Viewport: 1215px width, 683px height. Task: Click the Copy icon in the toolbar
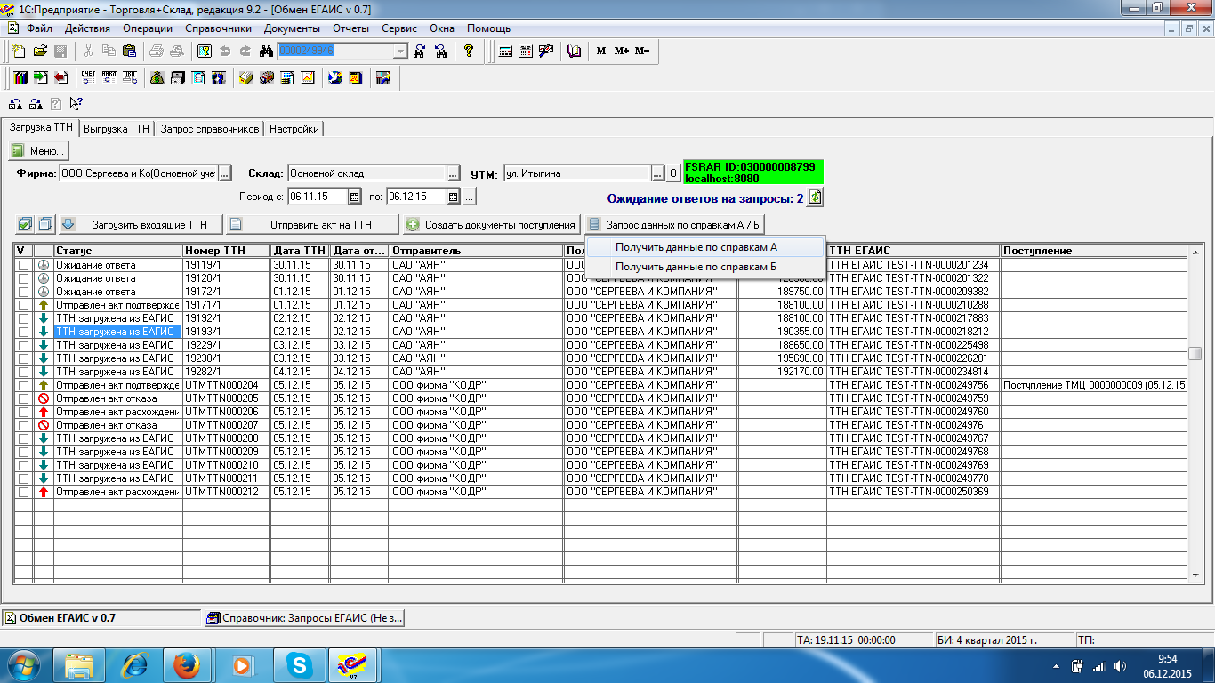(109, 52)
